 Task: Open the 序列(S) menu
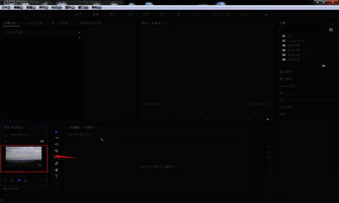coord(44,8)
